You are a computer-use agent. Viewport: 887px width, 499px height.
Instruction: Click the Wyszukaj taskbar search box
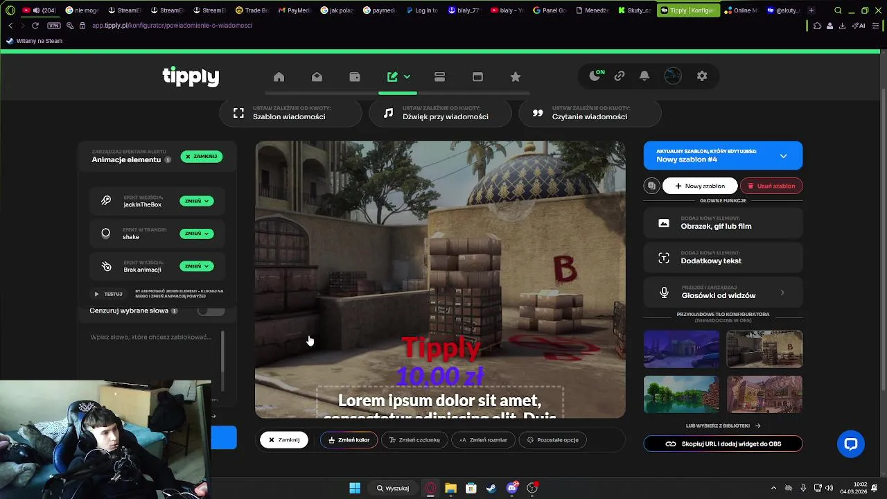point(393,488)
